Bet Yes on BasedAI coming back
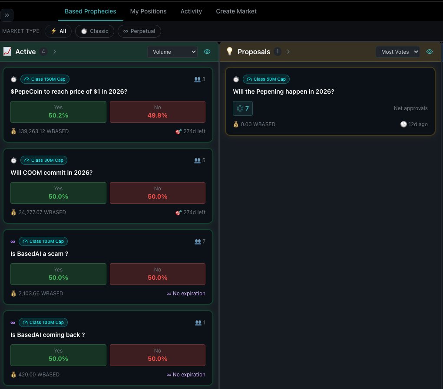Viewport: 443px width, 389px height. pos(58,355)
